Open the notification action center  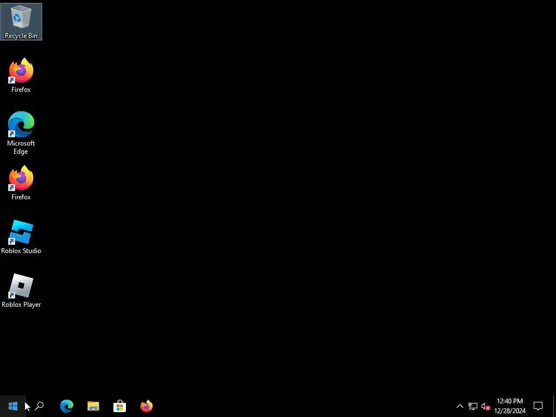tap(538, 406)
